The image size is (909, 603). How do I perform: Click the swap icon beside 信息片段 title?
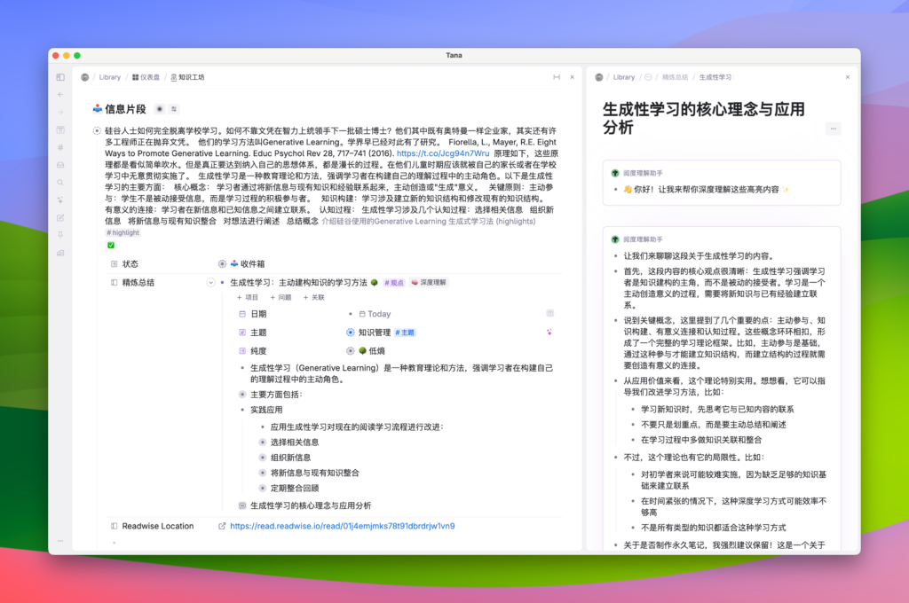click(174, 109)
